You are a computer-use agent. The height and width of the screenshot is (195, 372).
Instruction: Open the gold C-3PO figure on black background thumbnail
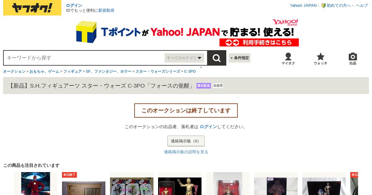point(180,184)
